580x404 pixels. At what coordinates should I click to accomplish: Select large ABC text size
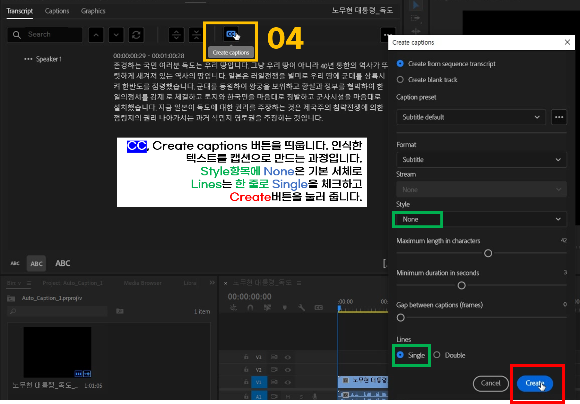pyautogui.click(x=63, y=263)
